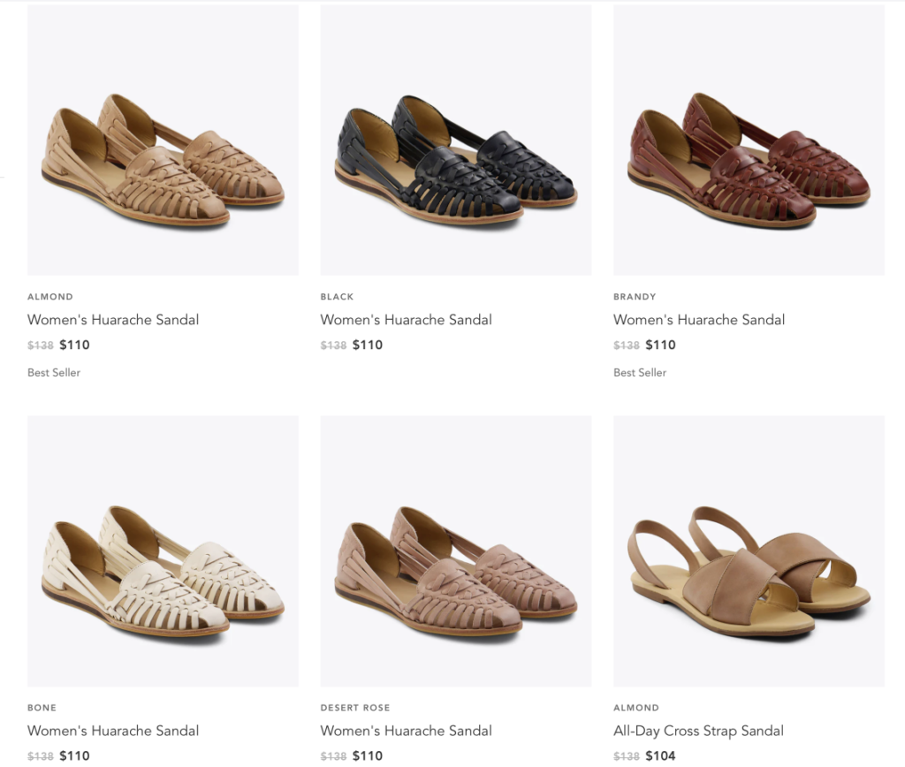Click the BLACK color label text
The height and width of the screenshot is (767, 905).
(337, 297)
